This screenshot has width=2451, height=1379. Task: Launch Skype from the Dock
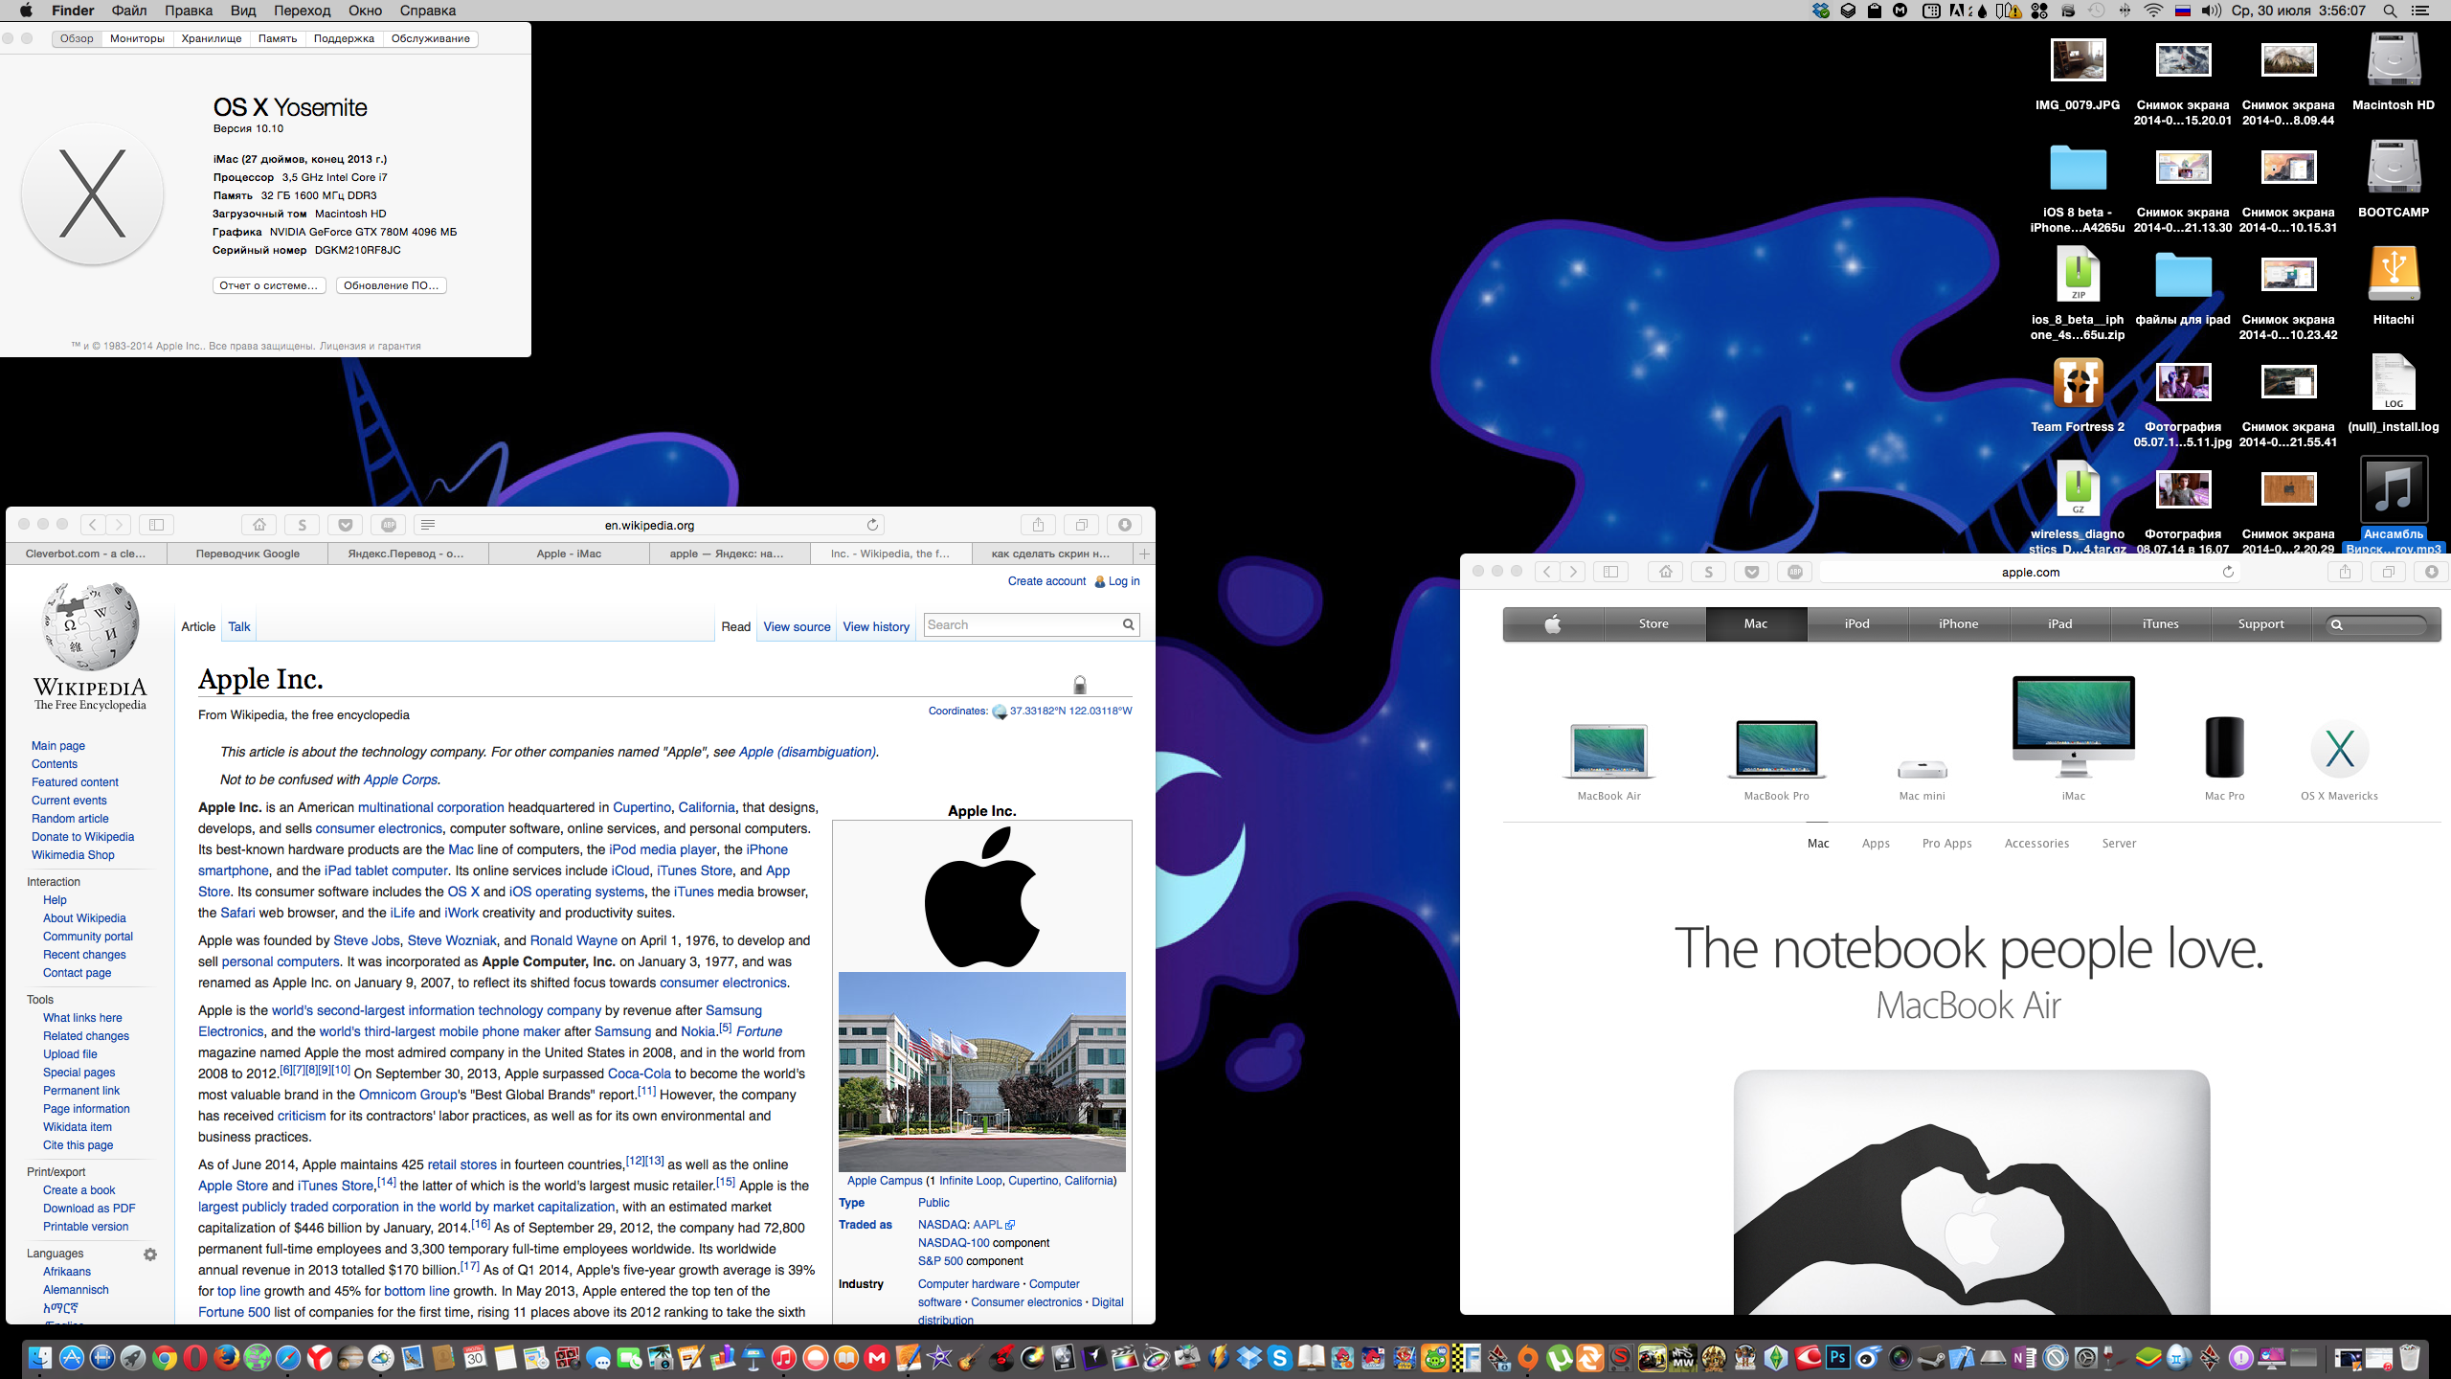(1280, 1358)
